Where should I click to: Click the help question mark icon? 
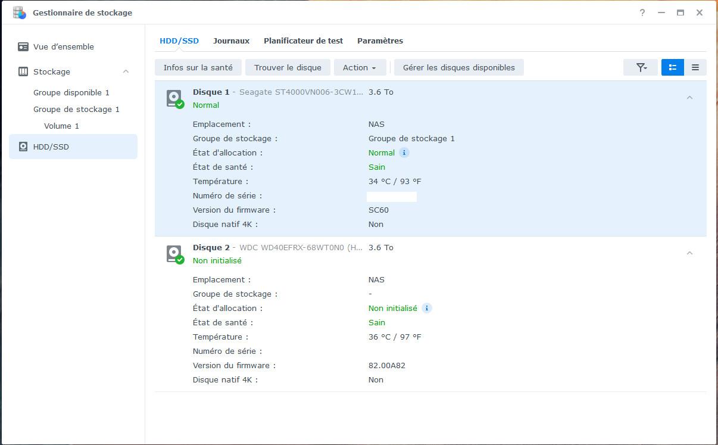coord(642,13)
